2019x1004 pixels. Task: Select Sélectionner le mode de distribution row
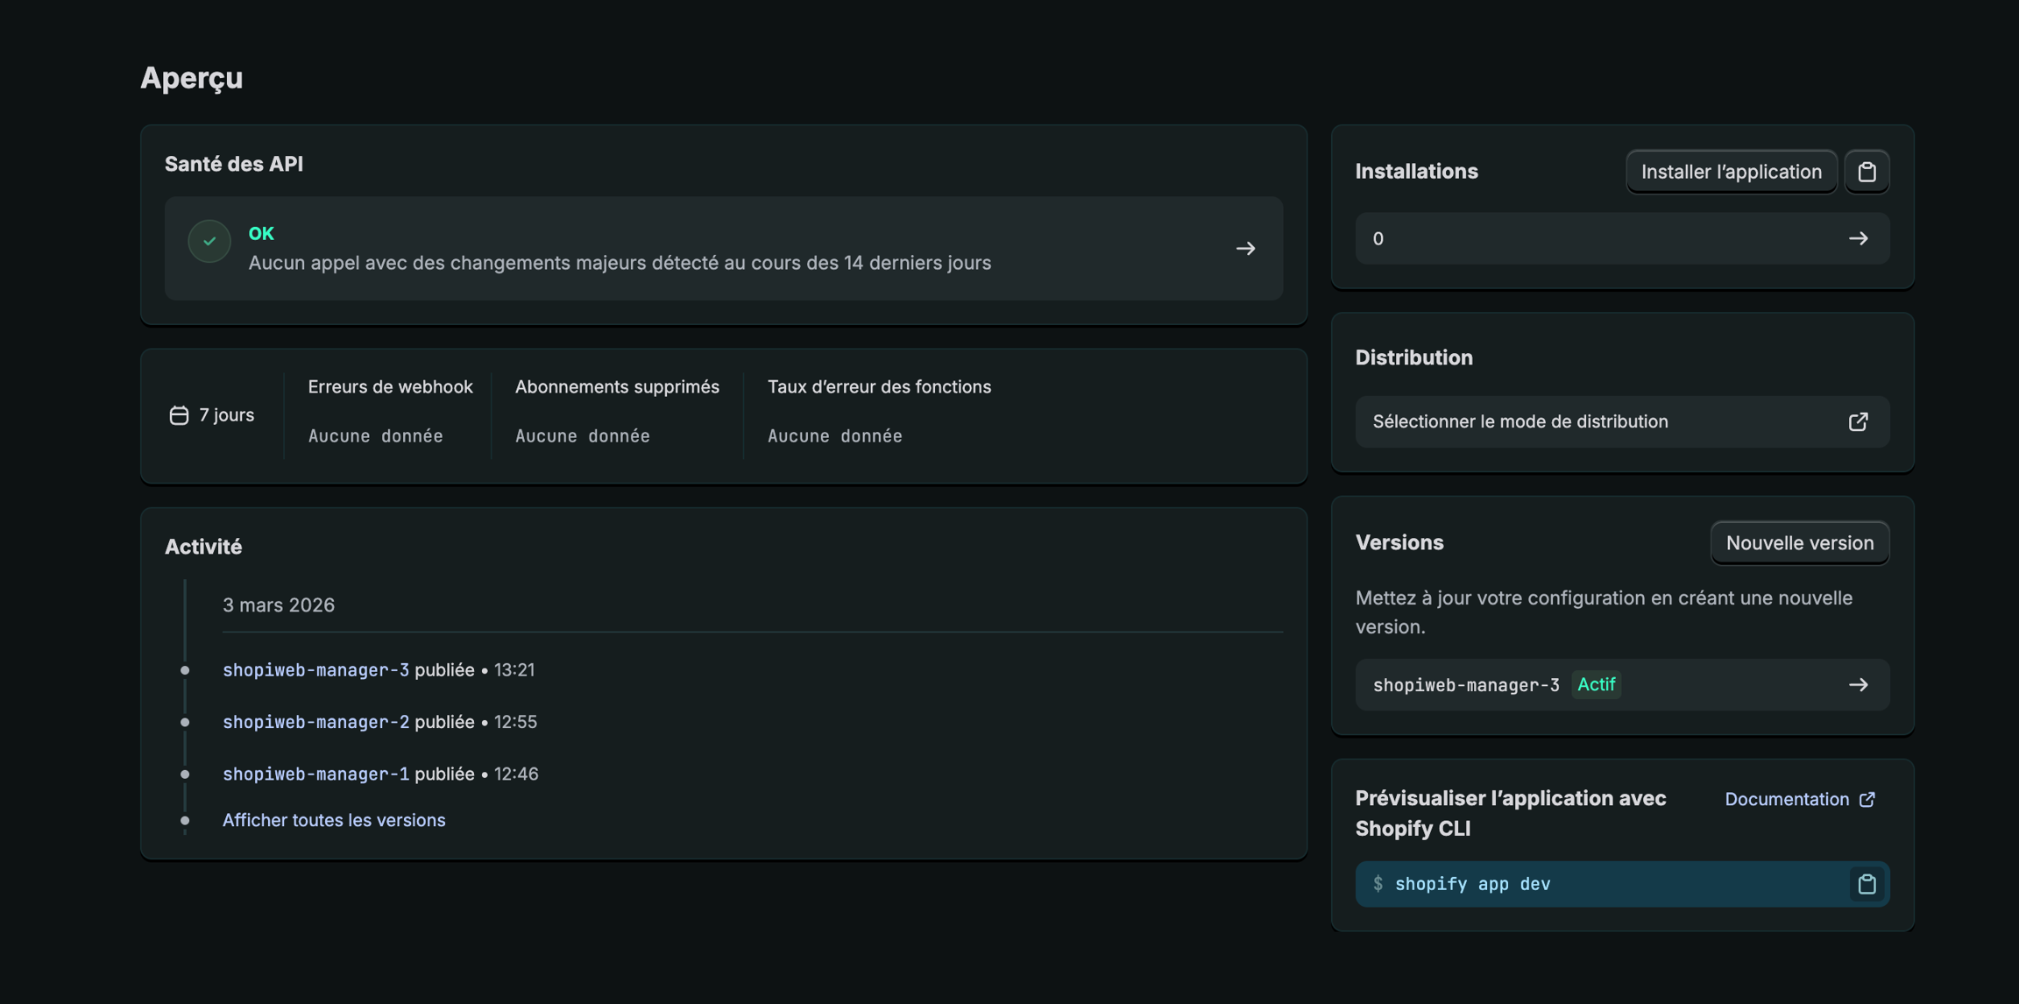1520,422
